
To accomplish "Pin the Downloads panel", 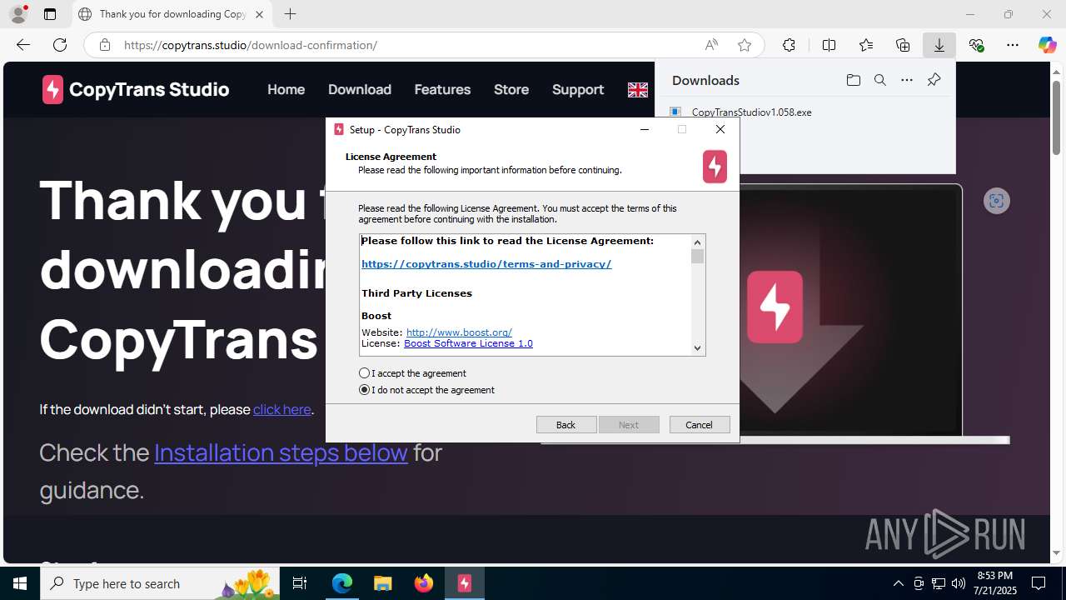I will [x=934, y=80].
